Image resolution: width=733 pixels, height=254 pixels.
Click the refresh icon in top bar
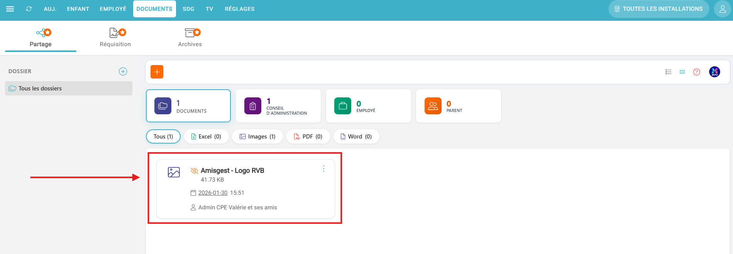point(29,9)
